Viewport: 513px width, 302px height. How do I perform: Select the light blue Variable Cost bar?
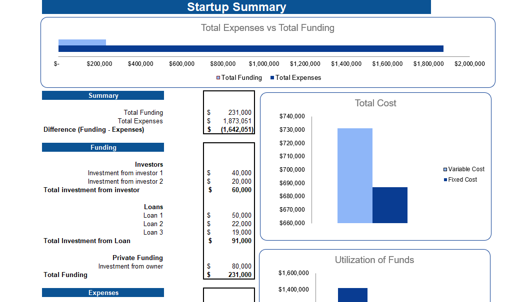[354, 175]
